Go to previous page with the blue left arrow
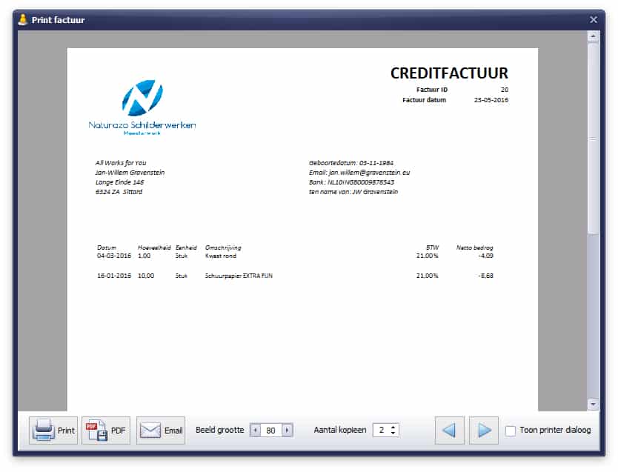 (449, 430)
